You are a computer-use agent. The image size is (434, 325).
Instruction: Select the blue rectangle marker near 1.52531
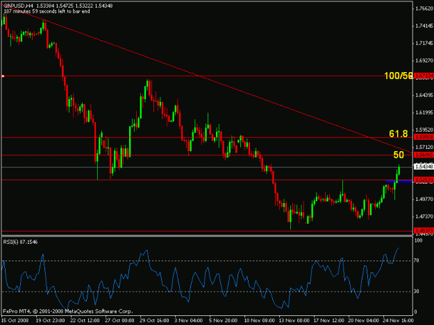tap(399, 182)
